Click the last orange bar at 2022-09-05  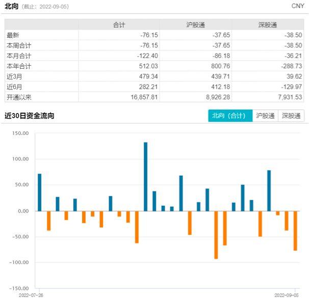[x=295, y=231]
